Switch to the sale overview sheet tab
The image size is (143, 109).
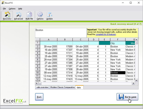coord(42,87)
